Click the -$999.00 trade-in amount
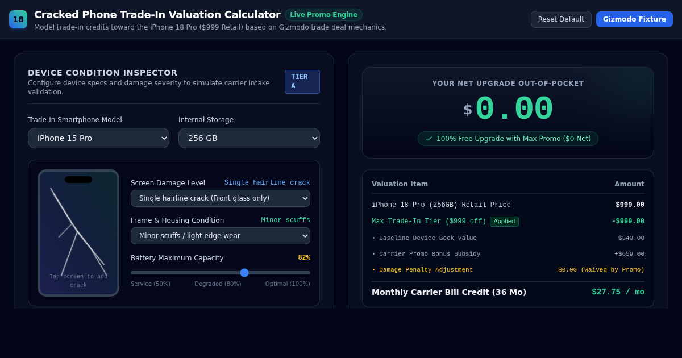Viewport: 682px width, 358px height. click(x=628, y=222)
